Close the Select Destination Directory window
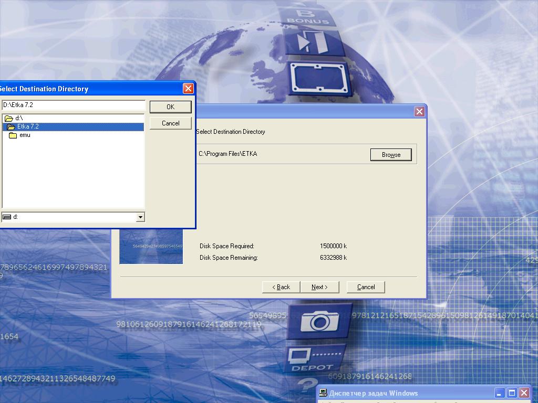Screen dimensions: 538x403 pos(188,89)
